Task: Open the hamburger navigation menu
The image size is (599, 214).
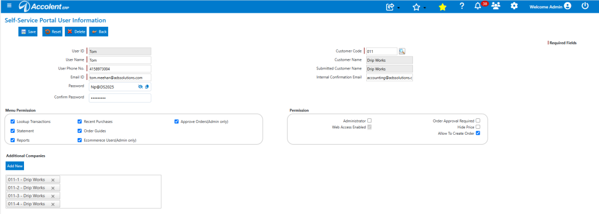Action: click(x=9, y=6)
